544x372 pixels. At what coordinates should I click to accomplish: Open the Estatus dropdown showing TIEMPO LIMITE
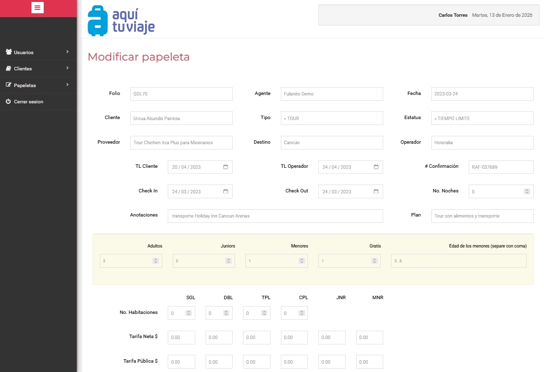482,118
